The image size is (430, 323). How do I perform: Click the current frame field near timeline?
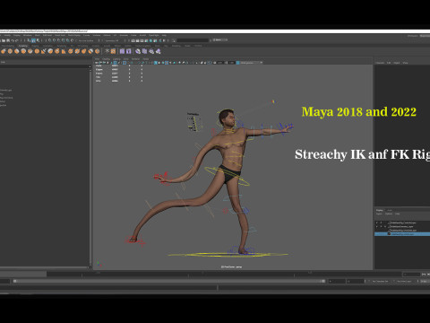411,274
